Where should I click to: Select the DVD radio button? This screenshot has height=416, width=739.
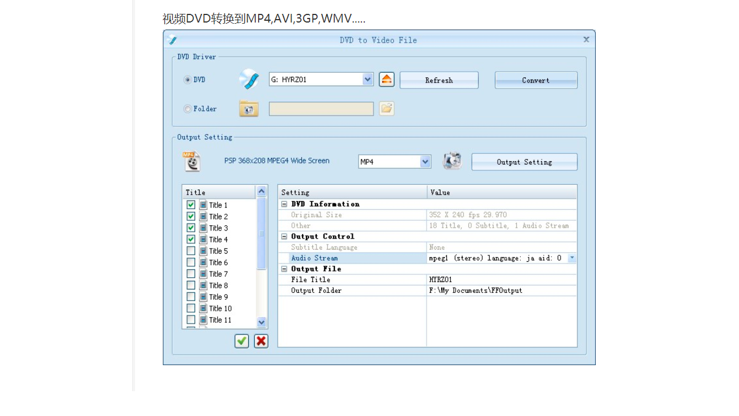tap(188, 80)
